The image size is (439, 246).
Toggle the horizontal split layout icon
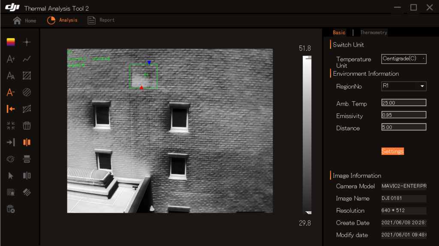tap(27, 159)
